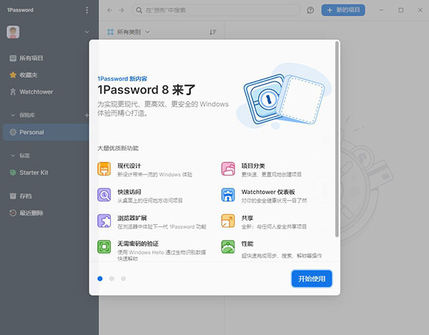The width and height of the screenshot is (429, 335).
Task: Click the 共享 orange share icon
Action: point(228,220)
